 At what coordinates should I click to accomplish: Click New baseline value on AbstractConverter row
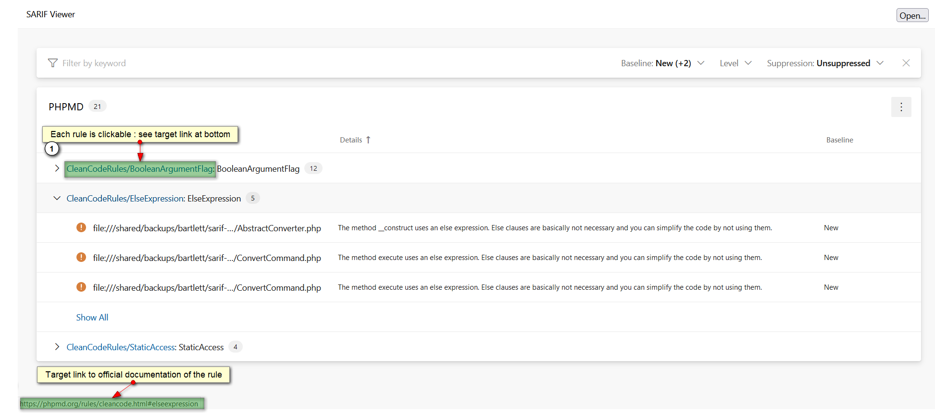coord(831,228)
